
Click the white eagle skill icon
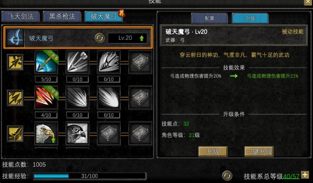pos(46,133)
